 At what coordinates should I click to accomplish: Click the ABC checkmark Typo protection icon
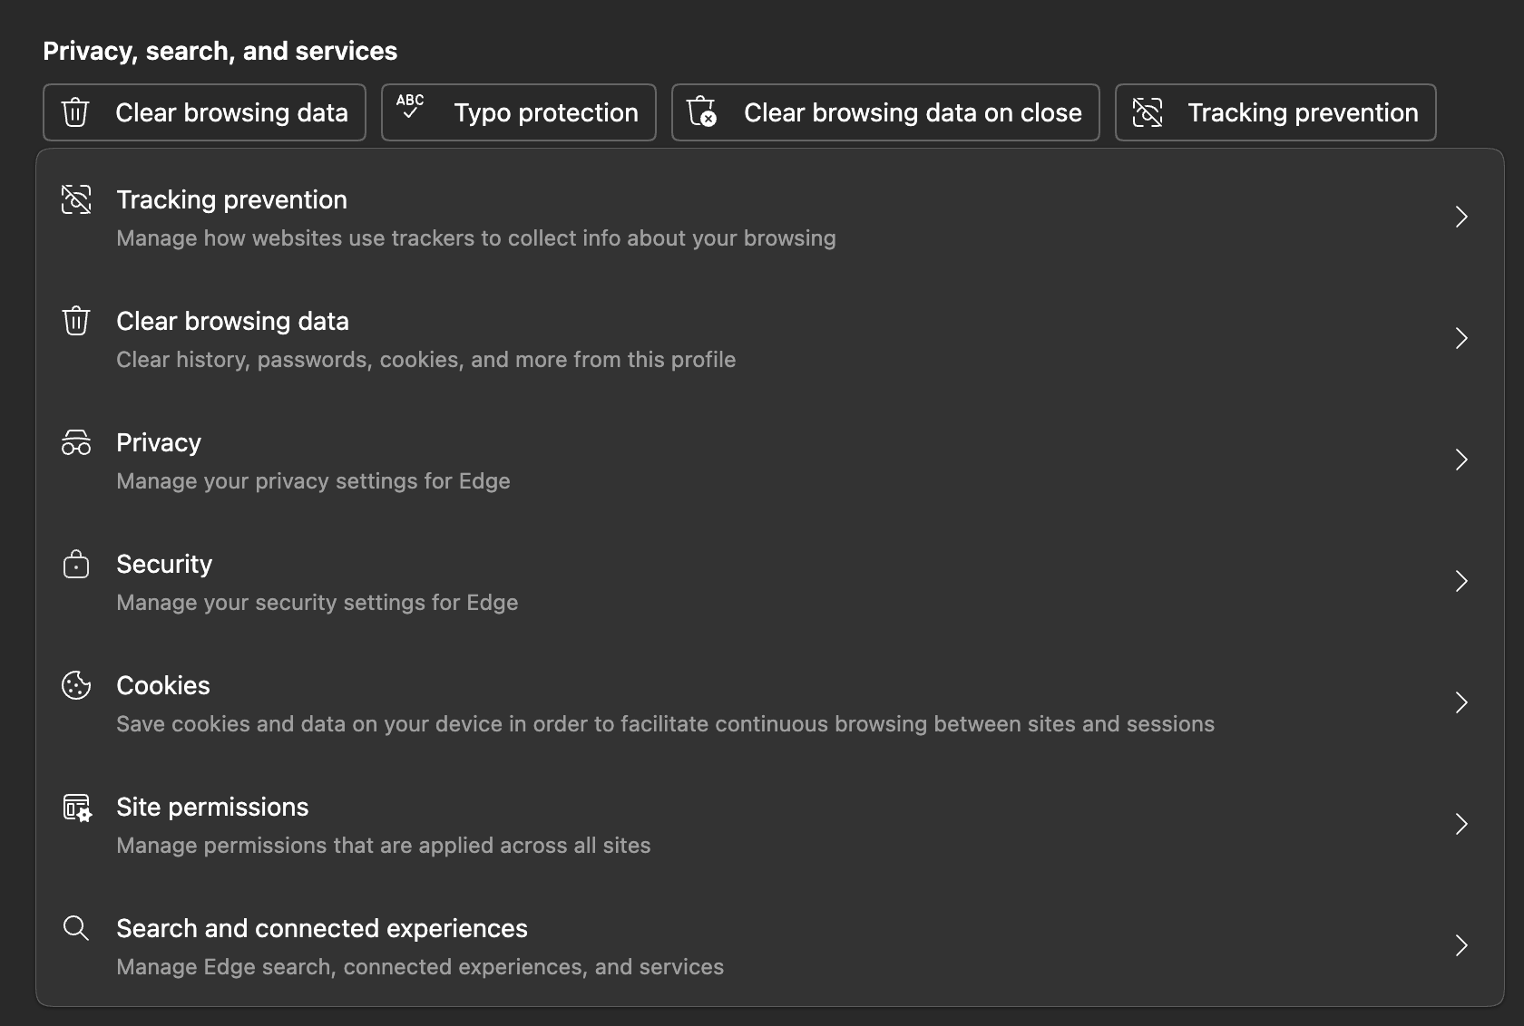(410, 107)
